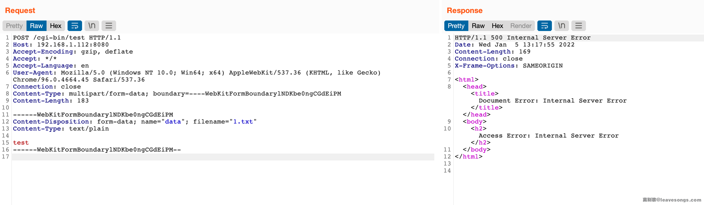
Task: Click the filename "1.txt" value in the request
Action: (x=243, y=122)
